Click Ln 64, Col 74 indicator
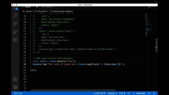Screen dimensions: 169x95 tap(100, 93)
